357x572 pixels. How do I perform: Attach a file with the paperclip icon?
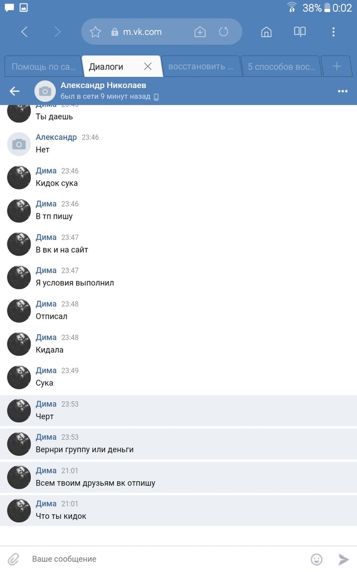pos(13,559)
